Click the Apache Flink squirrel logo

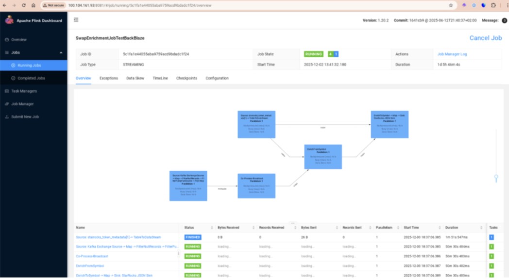(9, 20)
